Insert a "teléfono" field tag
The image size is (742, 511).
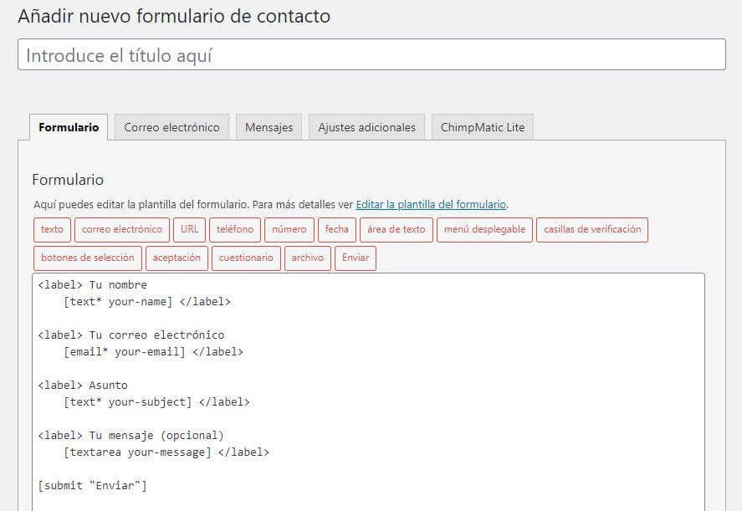[x=234, y=229]
